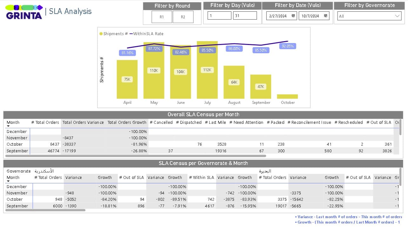Click the البحيرة governorate header
The image size is (408, 227).
click(x=265, y=171)
